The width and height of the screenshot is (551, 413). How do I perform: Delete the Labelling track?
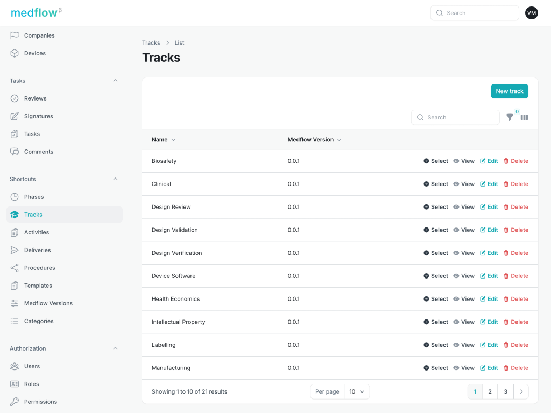(515, 345)
